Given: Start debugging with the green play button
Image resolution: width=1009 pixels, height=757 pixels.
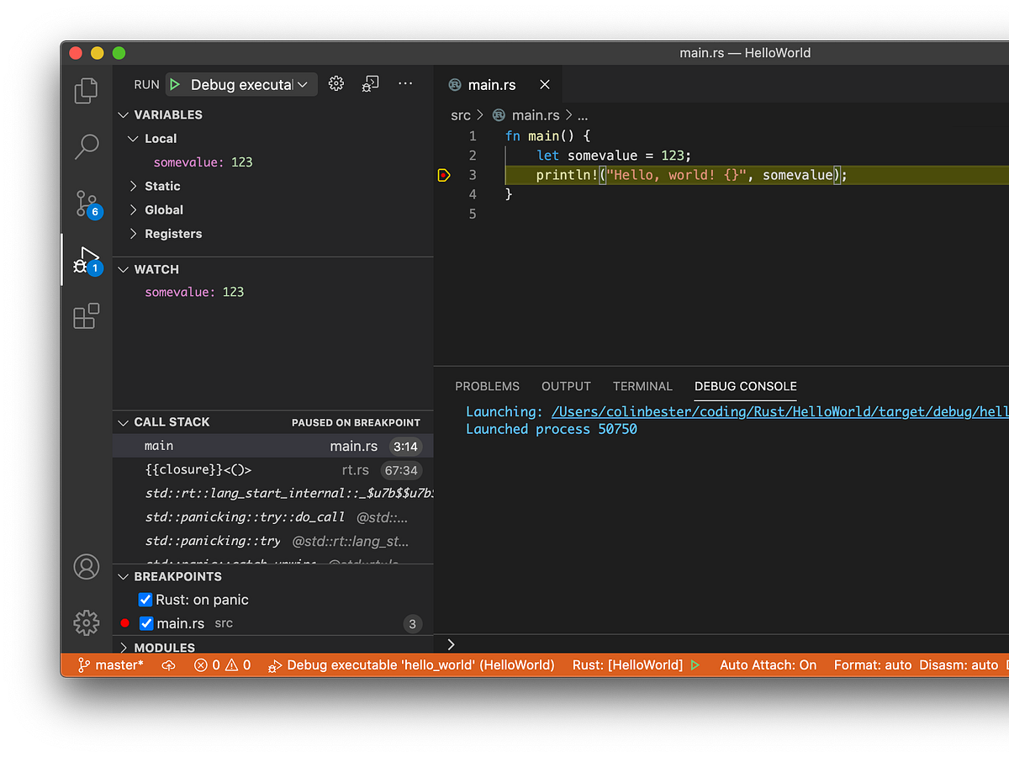Looking at the screenshot, I should pos(174,84).
